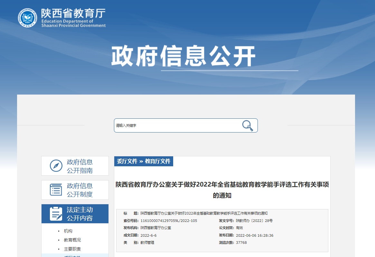The width and height of the screenshot is (375, 257).
Task: Click the magnifying glass search icon
Action: point(248,125)
